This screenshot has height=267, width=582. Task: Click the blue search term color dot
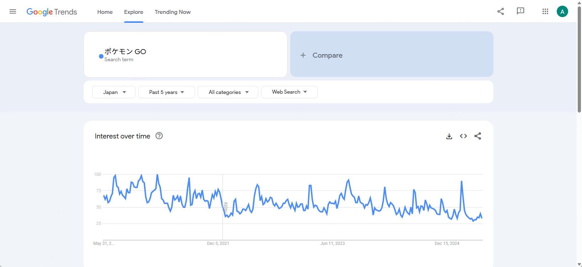101,56
